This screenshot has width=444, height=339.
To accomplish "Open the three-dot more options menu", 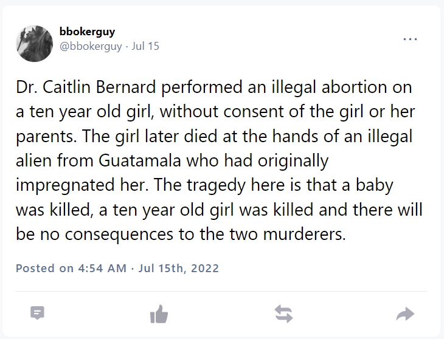I will [411, 39].
